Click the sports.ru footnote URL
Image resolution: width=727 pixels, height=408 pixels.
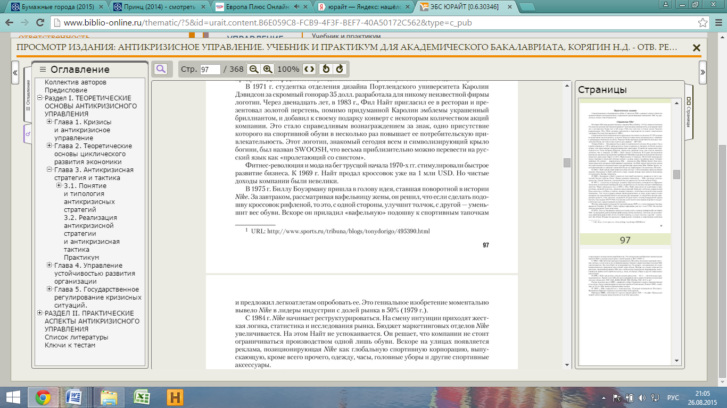tap(349, 232)
